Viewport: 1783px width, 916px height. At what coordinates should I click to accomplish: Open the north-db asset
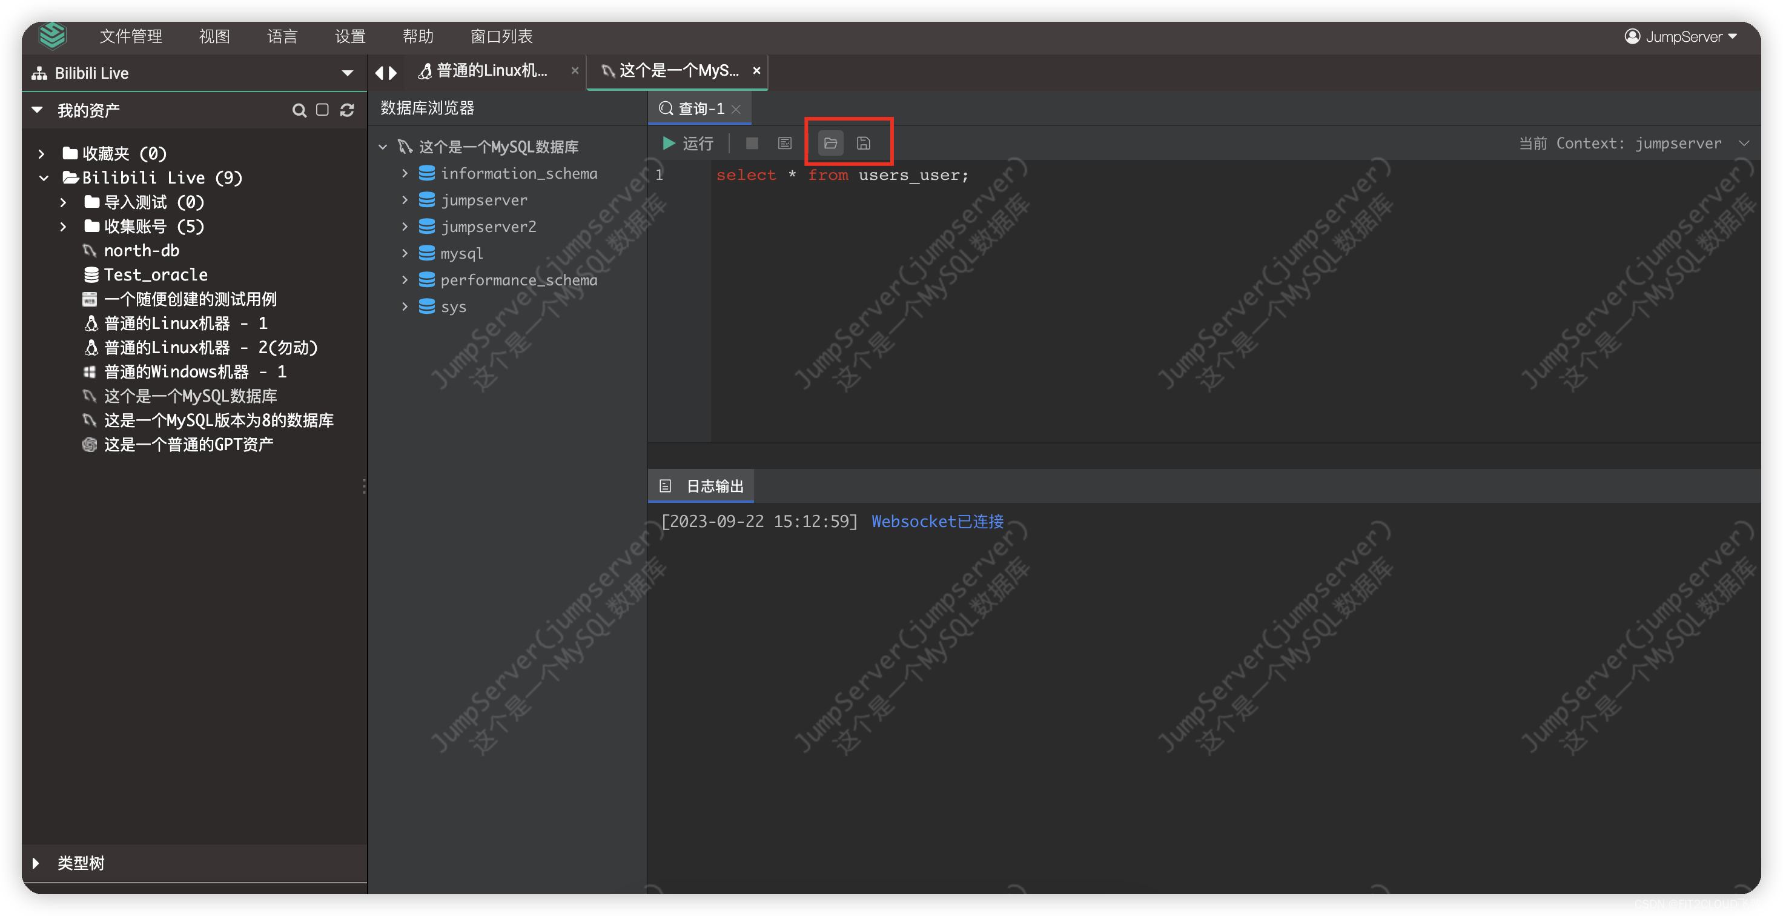tap(142, 251)
